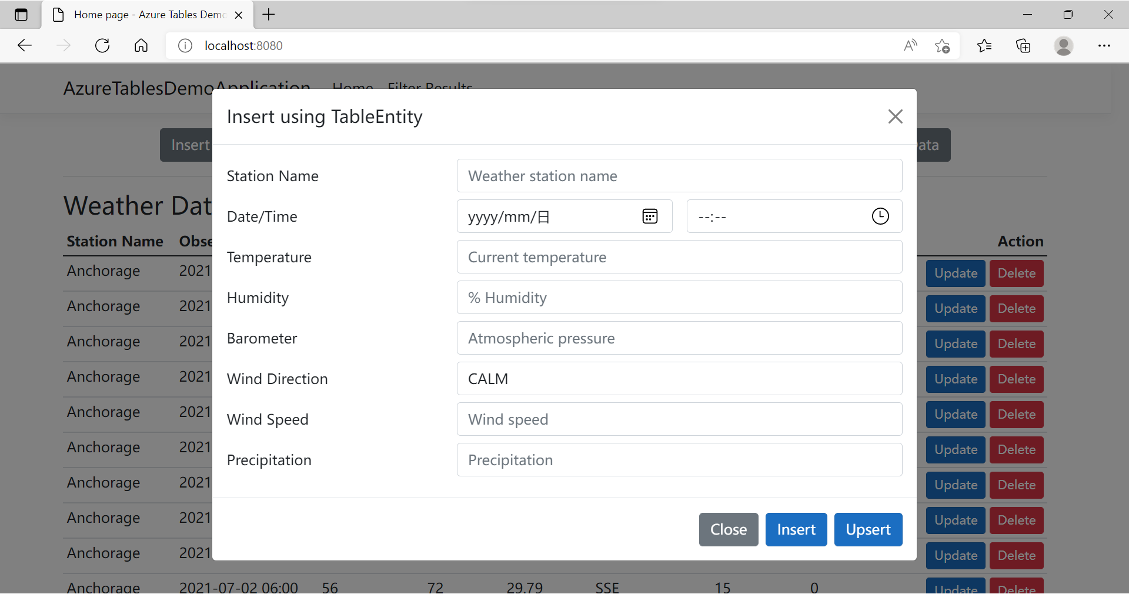The height and width of the screenshot is (594, 1129).
Task: Click the browser home icon
Action: click(141, 46)
